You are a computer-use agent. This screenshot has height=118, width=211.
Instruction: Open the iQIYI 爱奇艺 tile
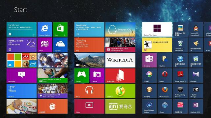[120, 106]
